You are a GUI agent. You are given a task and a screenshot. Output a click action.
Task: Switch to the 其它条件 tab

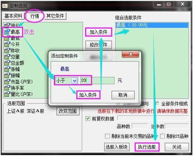click(x=55, y=16)
